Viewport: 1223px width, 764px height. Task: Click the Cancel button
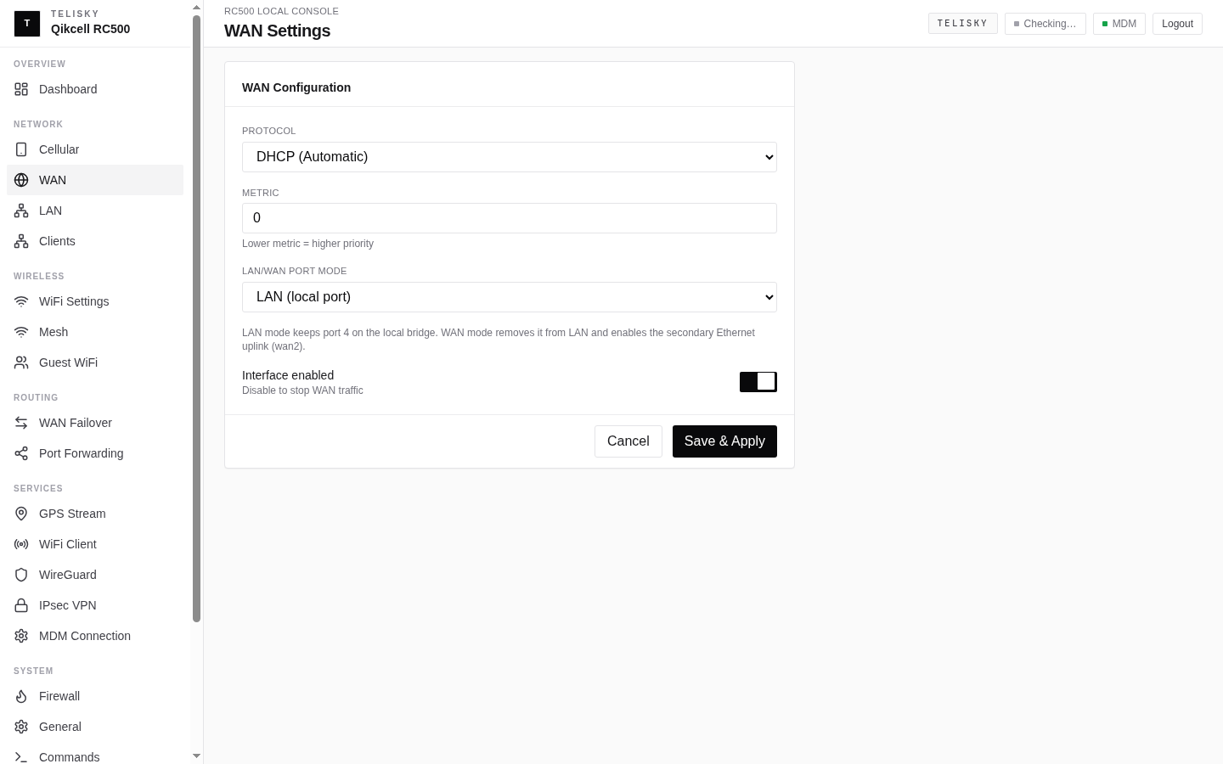[628, 441]
